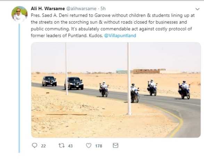Click the rightmost motorcycle rider in photo
This screenshot has height=167, width=204.
184,90
